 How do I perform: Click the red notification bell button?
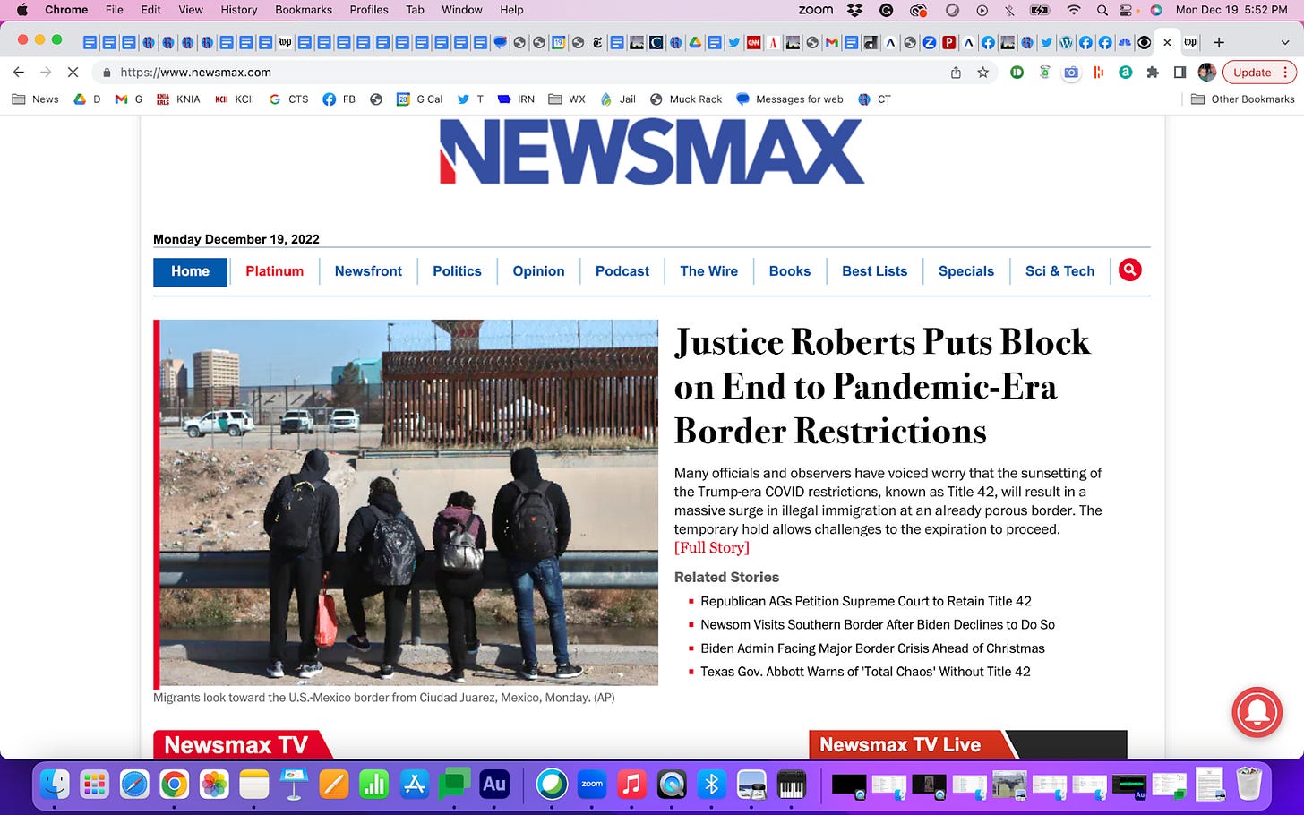click(1257, 711)
